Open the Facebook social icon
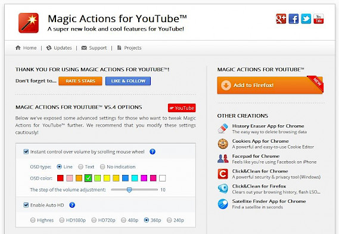Image resolution: width=339 pixels, height=234 pixels. click(x=293, y=19)
